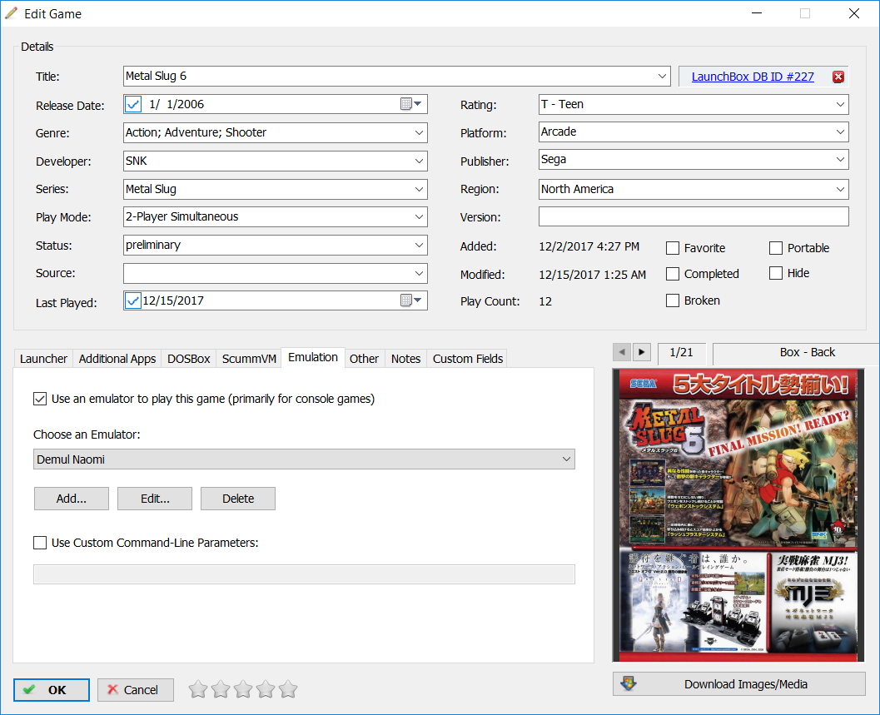This screenshot has width=880, height=715.
Task: Open the Additional Apps tab
Action: point(117,359)
